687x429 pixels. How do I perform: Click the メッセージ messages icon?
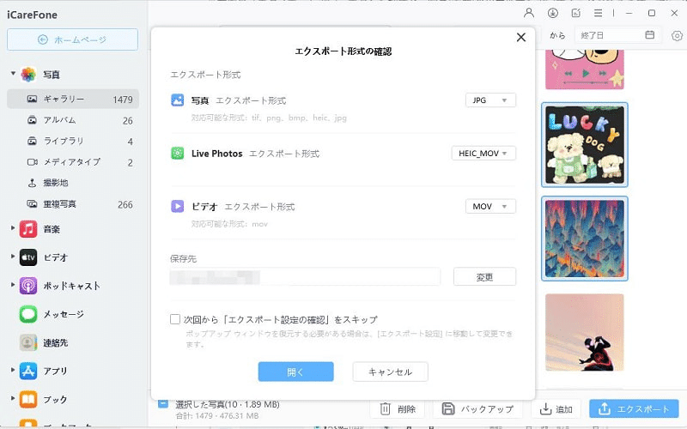tap(28, 314)
